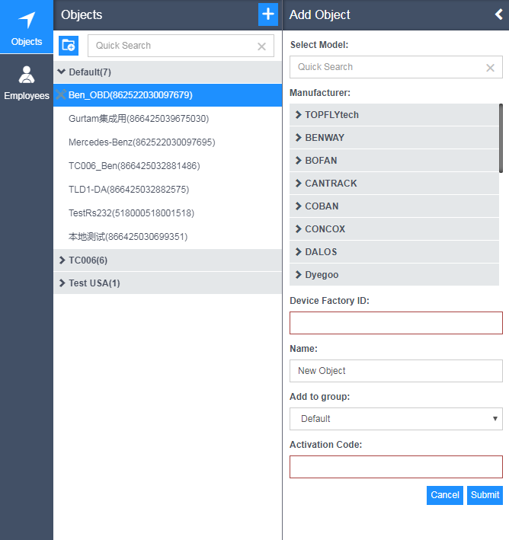Select TestRs232(518000518001518) object
Image resolution: width=509 pixels, height=540 pixels.
(168, 213)
